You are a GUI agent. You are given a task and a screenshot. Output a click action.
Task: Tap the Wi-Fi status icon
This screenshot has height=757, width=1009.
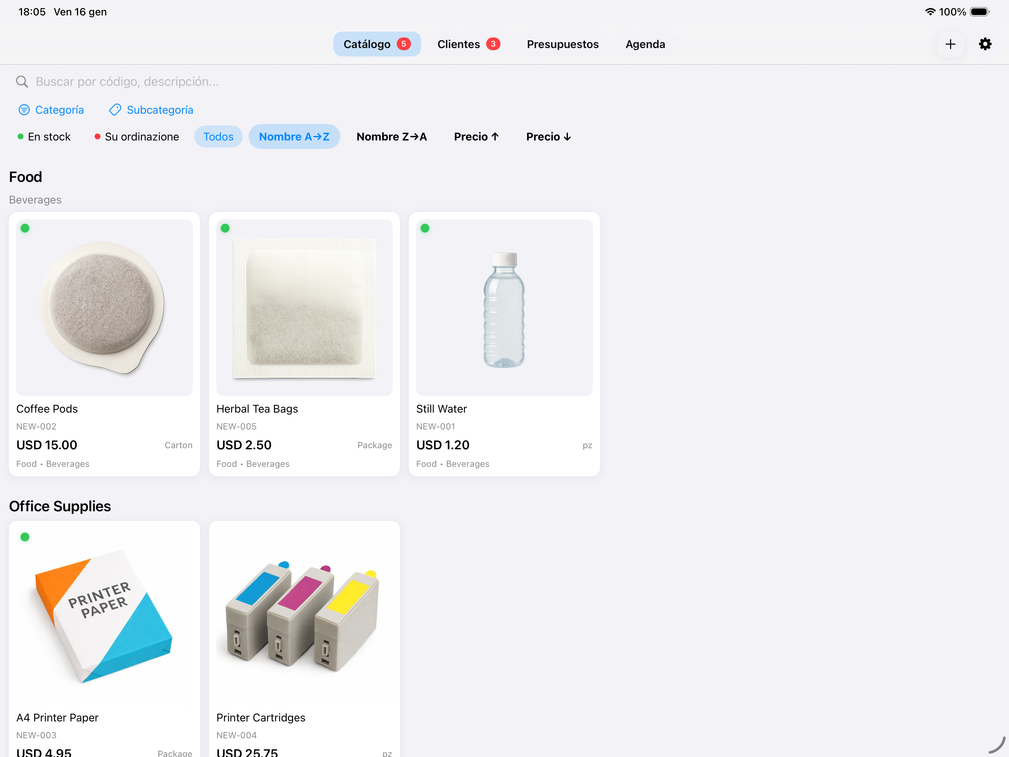930,12
